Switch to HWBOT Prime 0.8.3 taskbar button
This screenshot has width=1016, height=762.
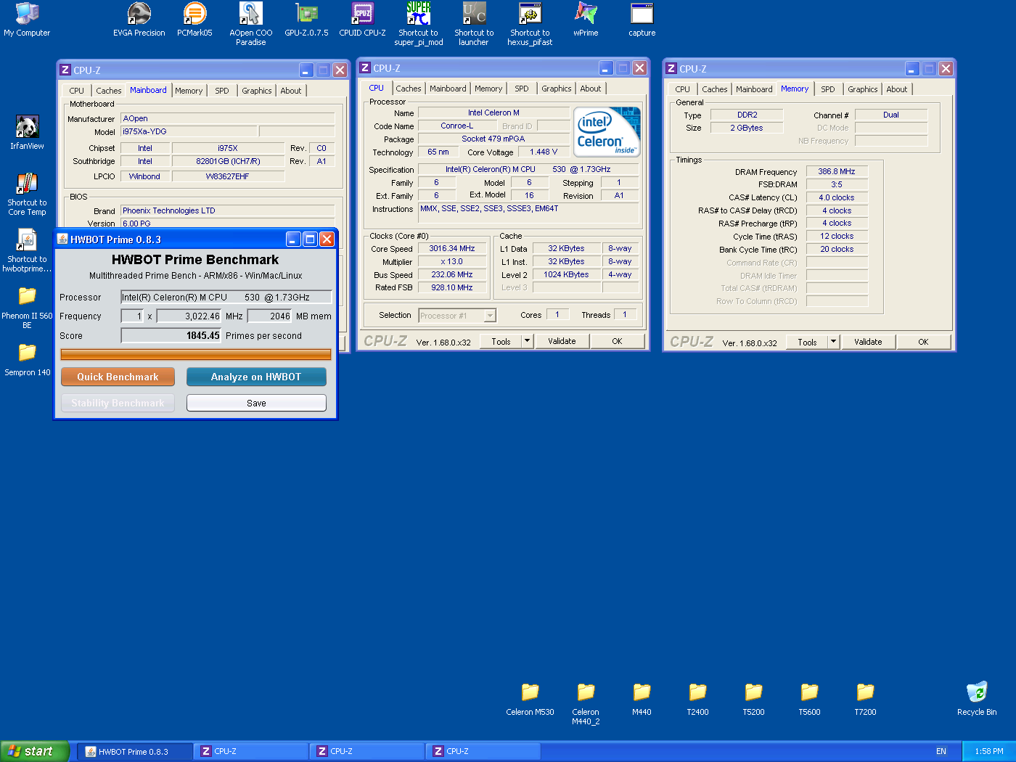tap(136, 751)
